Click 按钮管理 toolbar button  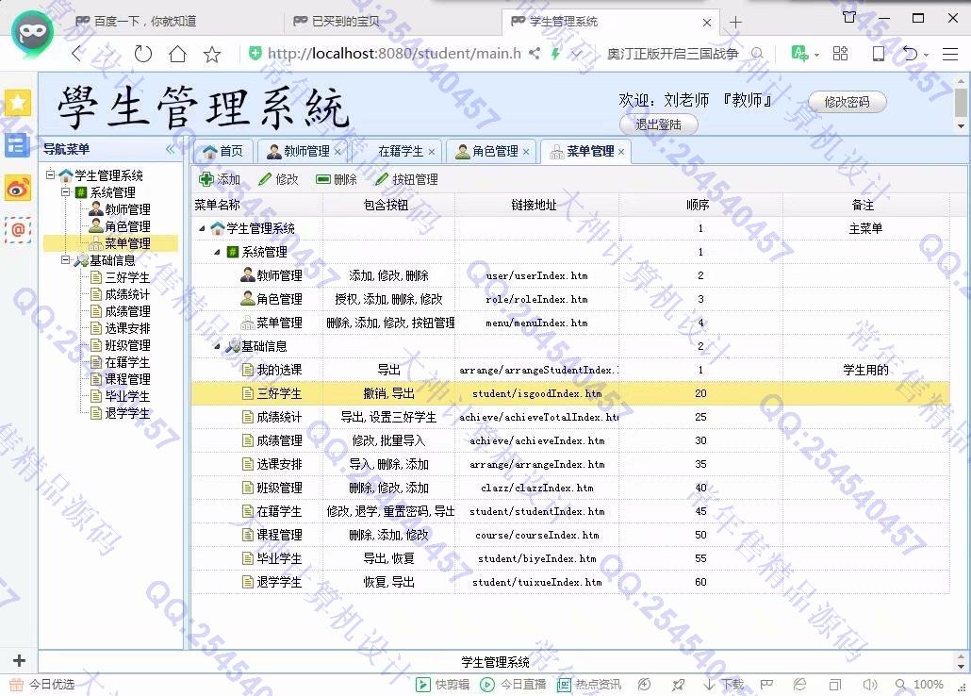[x=407, y=180]
